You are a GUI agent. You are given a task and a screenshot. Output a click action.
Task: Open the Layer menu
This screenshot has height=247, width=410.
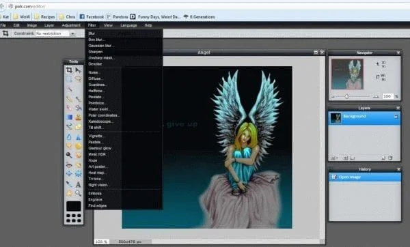(49, 25)
